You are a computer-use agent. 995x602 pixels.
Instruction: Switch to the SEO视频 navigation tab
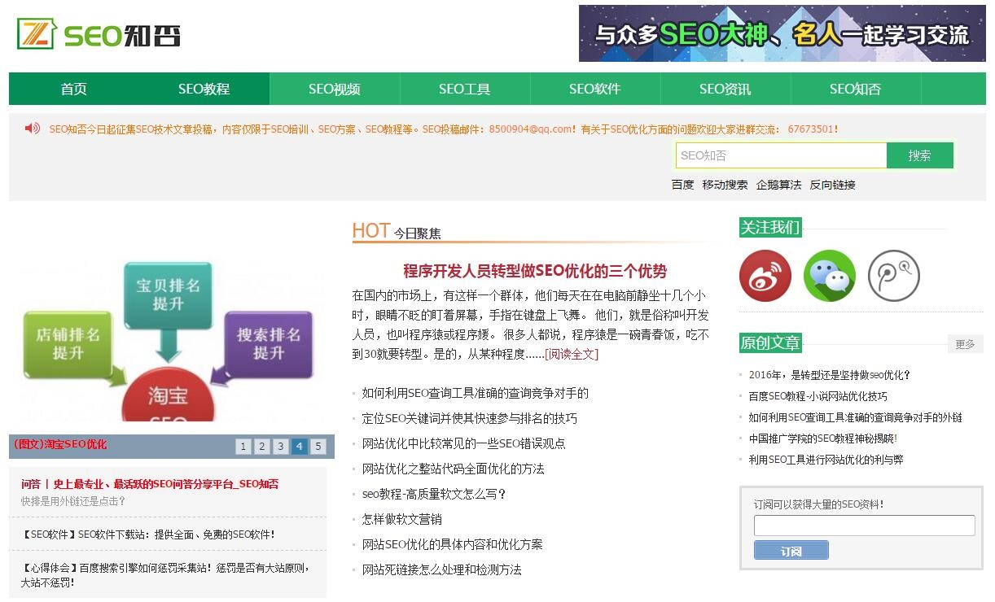tap(334, 89)
